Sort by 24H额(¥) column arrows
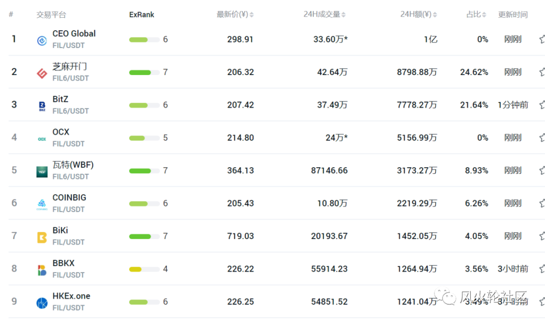Screen dimensions: 545x321 435,15
